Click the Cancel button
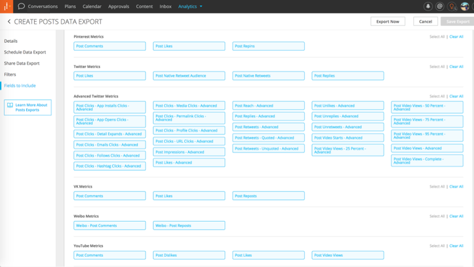 [425, 21]
